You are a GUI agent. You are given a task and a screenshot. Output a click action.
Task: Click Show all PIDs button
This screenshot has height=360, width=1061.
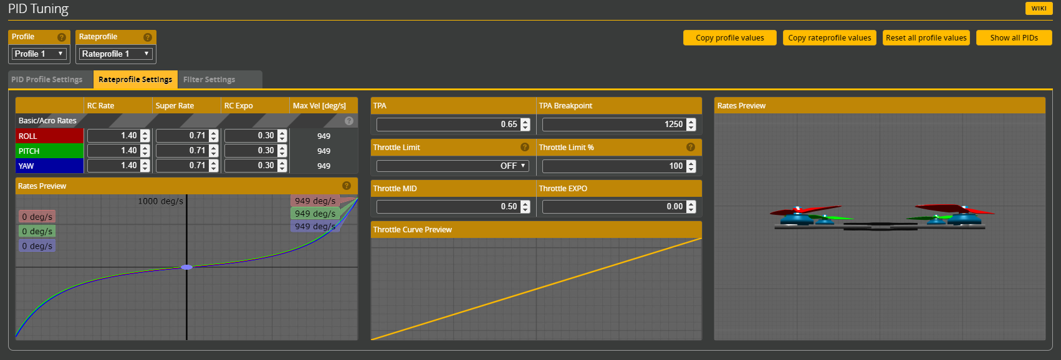pos(1014,38)
